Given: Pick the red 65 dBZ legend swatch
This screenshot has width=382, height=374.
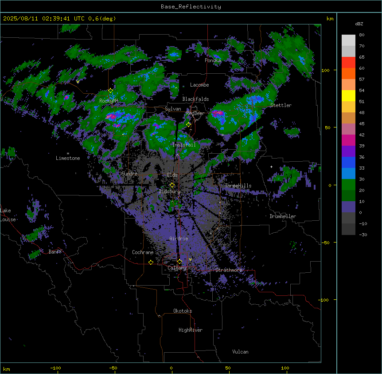Looking at the screenshot, I should pos(348,63).
